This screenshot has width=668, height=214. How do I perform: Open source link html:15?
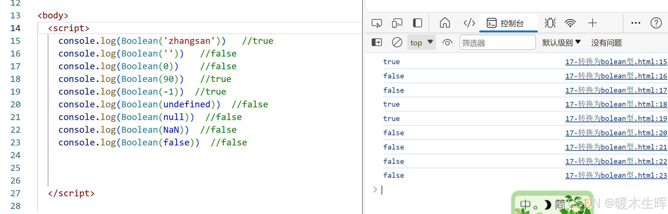click(x=616, y=62)
